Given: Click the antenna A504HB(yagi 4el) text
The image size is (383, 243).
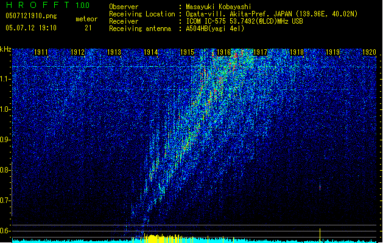Looking at the screenshot, I should 215,29.
